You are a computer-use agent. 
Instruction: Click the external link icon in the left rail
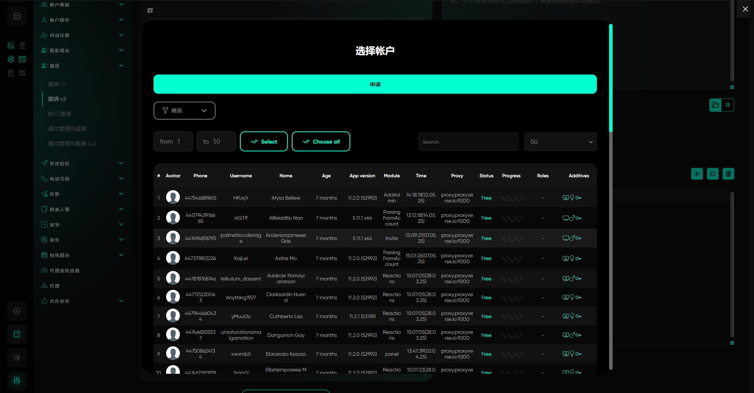pos(17,334)
